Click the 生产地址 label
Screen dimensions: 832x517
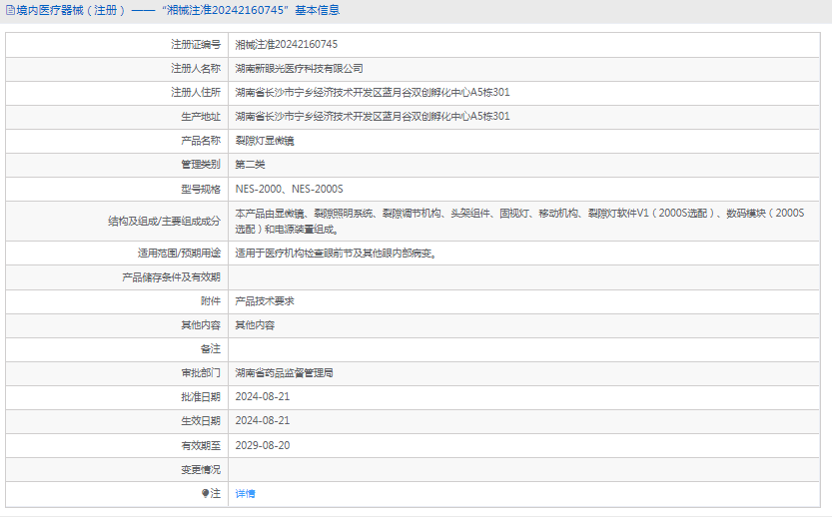pyautogui.click(x=201, y=116)
